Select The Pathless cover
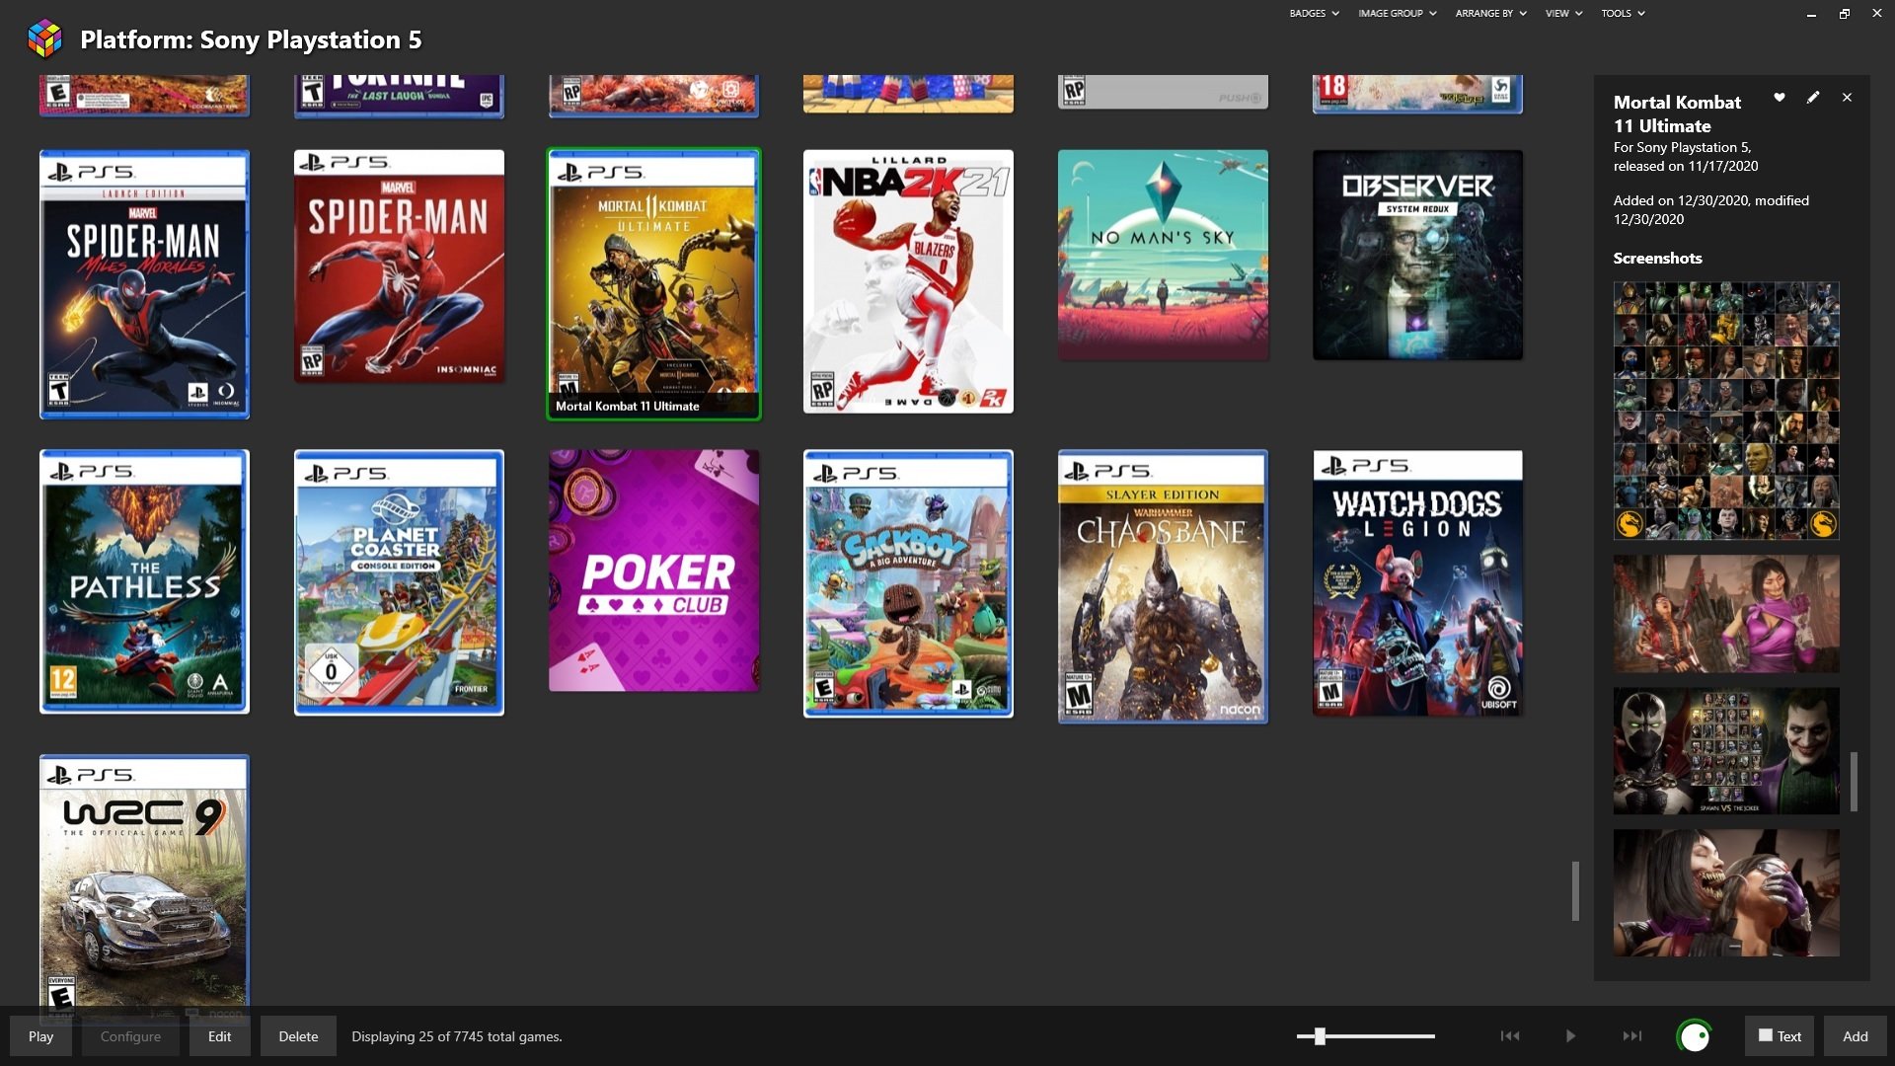 click(144, 581)
